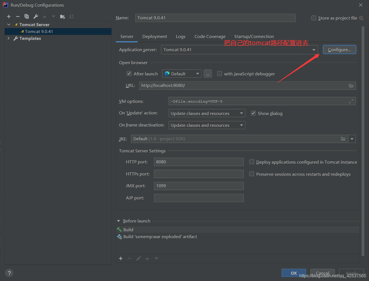Toggle Show dialog checkbox
The height and width of the screenshot is (281, 369).
(x=253, y=113)
